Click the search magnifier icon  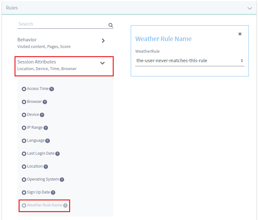(111, 25)
